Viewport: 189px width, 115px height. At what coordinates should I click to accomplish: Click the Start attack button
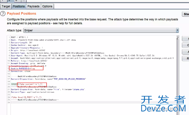tap(186, 14)
